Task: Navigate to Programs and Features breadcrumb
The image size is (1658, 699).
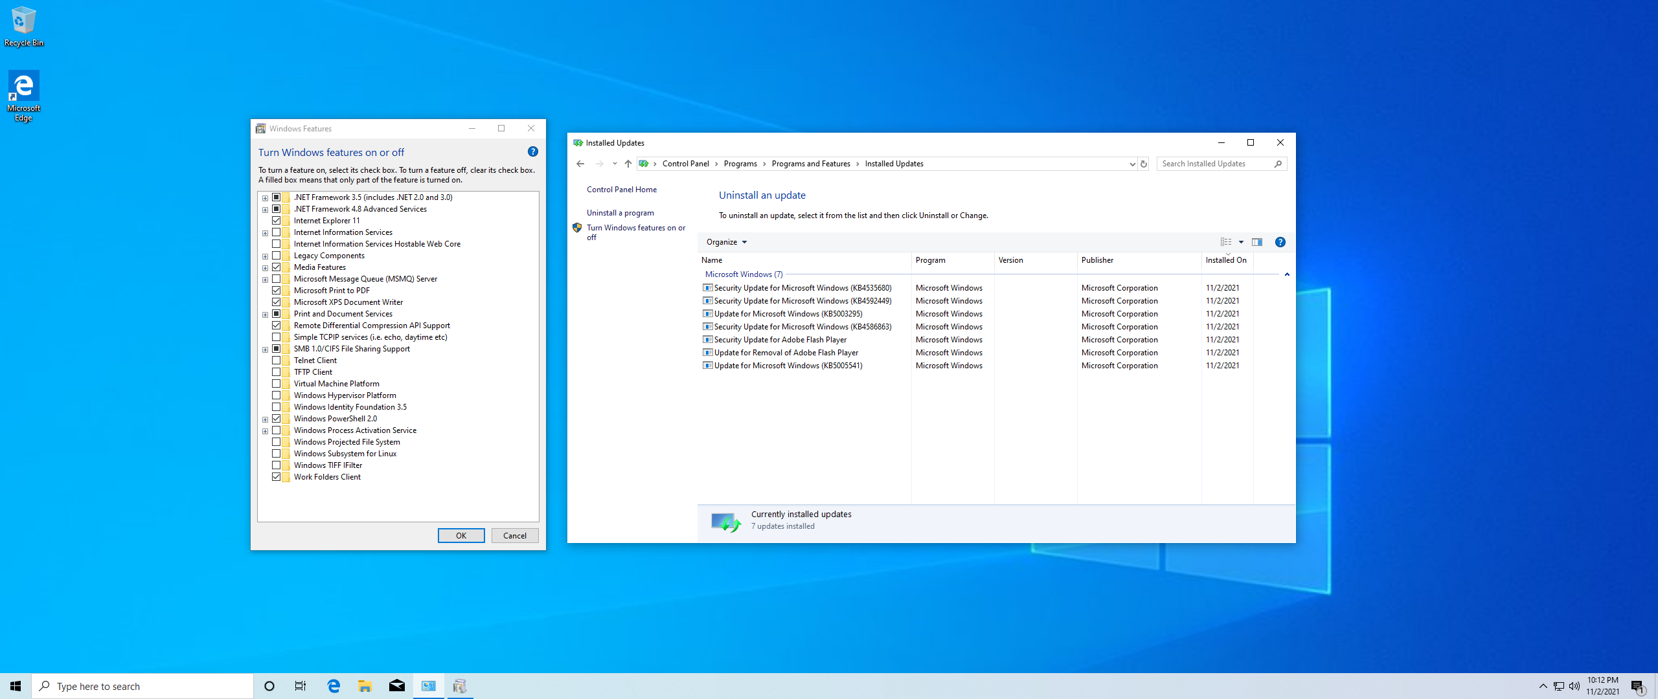Action: click(811, 164)
